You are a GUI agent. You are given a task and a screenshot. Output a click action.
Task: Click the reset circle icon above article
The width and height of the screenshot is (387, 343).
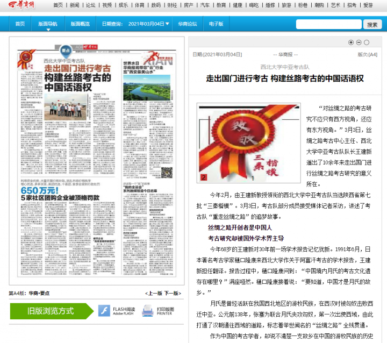click(x=367, y=42)
